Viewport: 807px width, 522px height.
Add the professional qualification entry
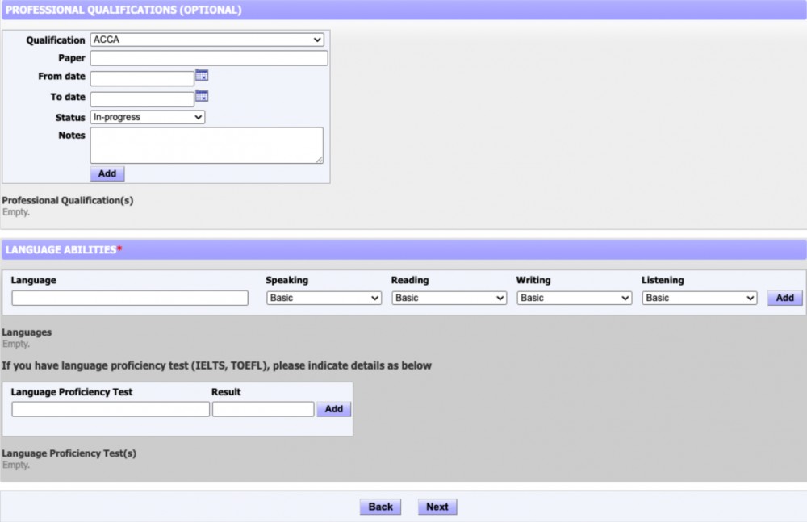107,173
